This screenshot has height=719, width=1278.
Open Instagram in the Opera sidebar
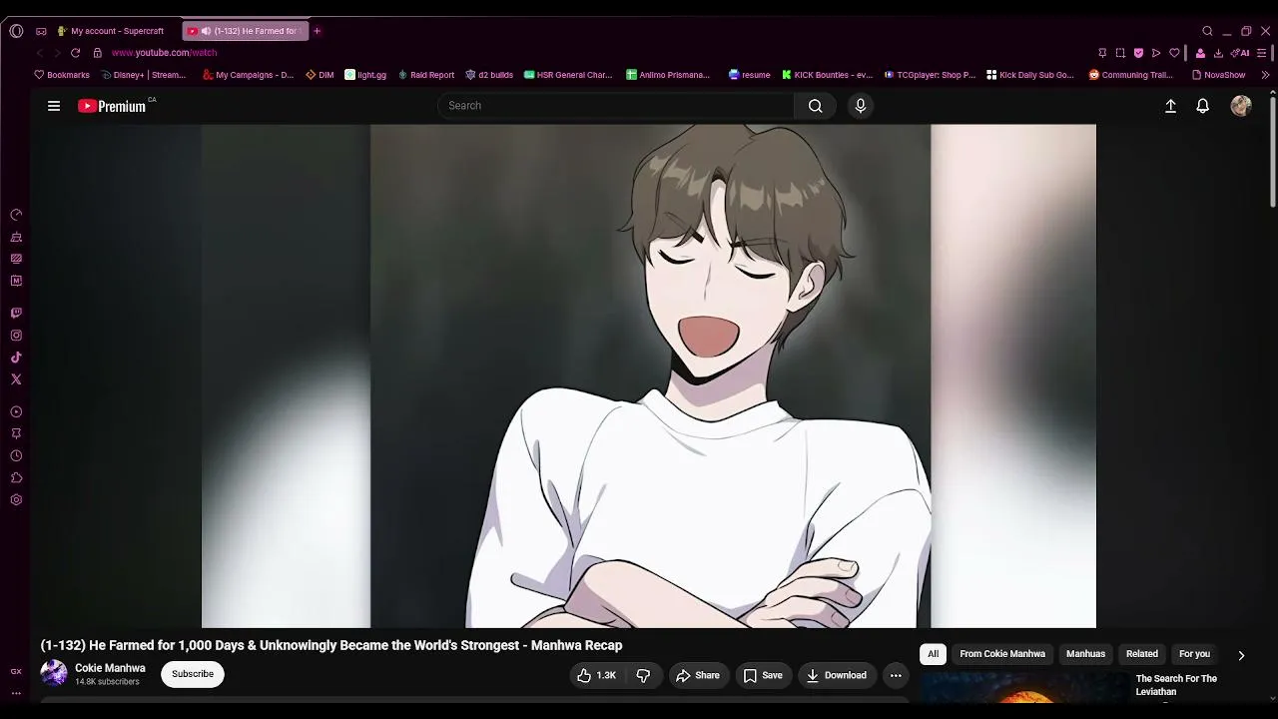coord(16,336)
